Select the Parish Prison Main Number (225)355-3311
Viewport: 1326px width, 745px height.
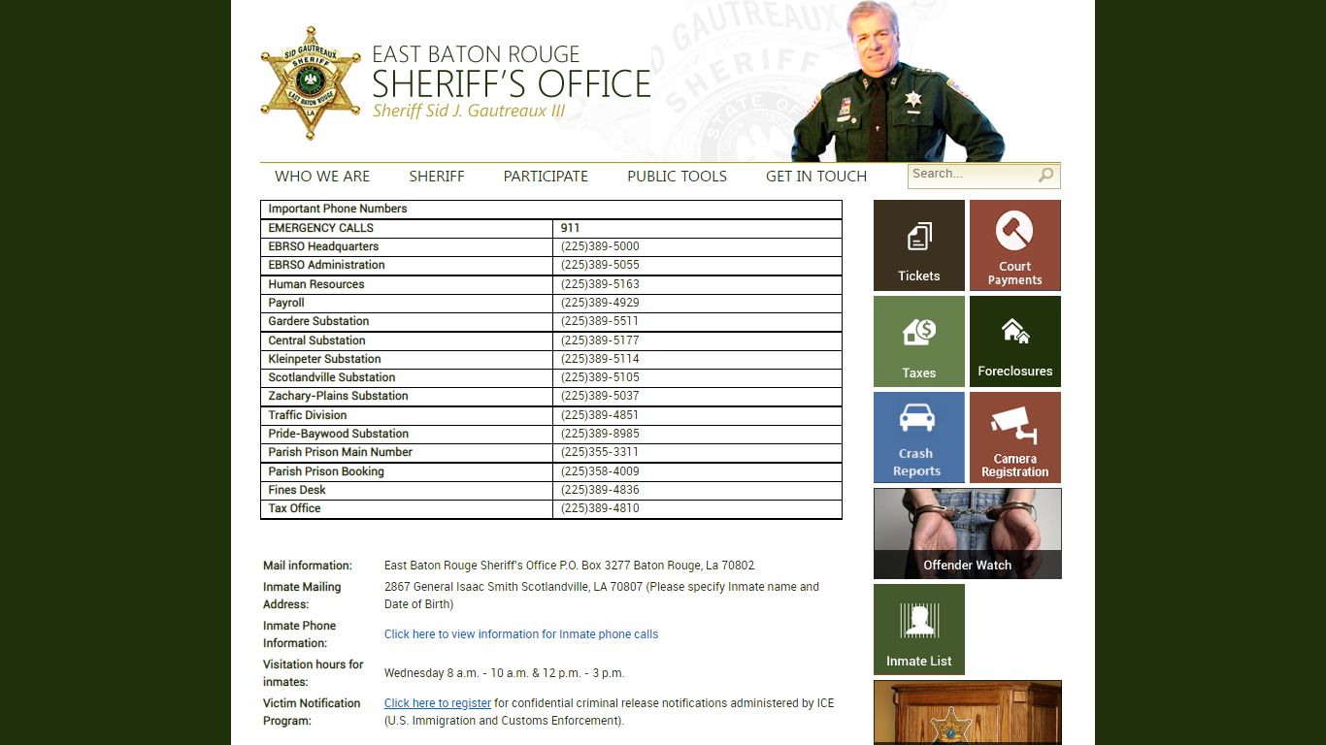pyautogui.click(x=600, y=452)
